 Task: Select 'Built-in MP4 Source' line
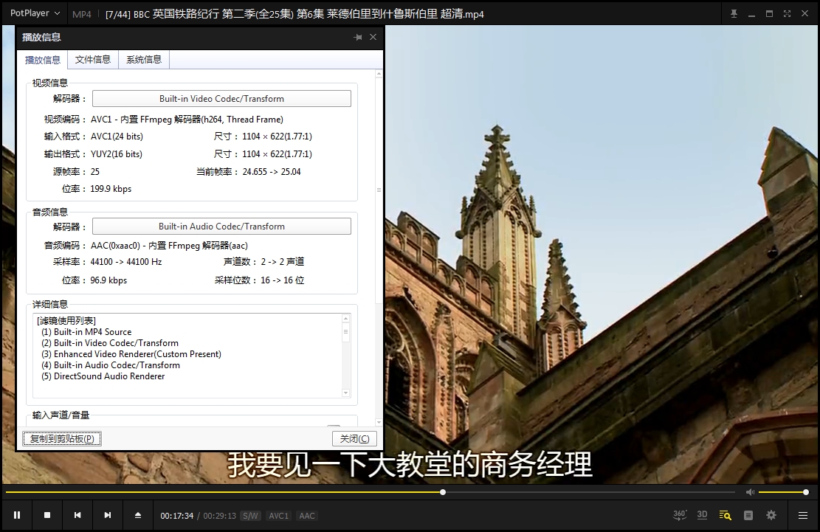86,332
